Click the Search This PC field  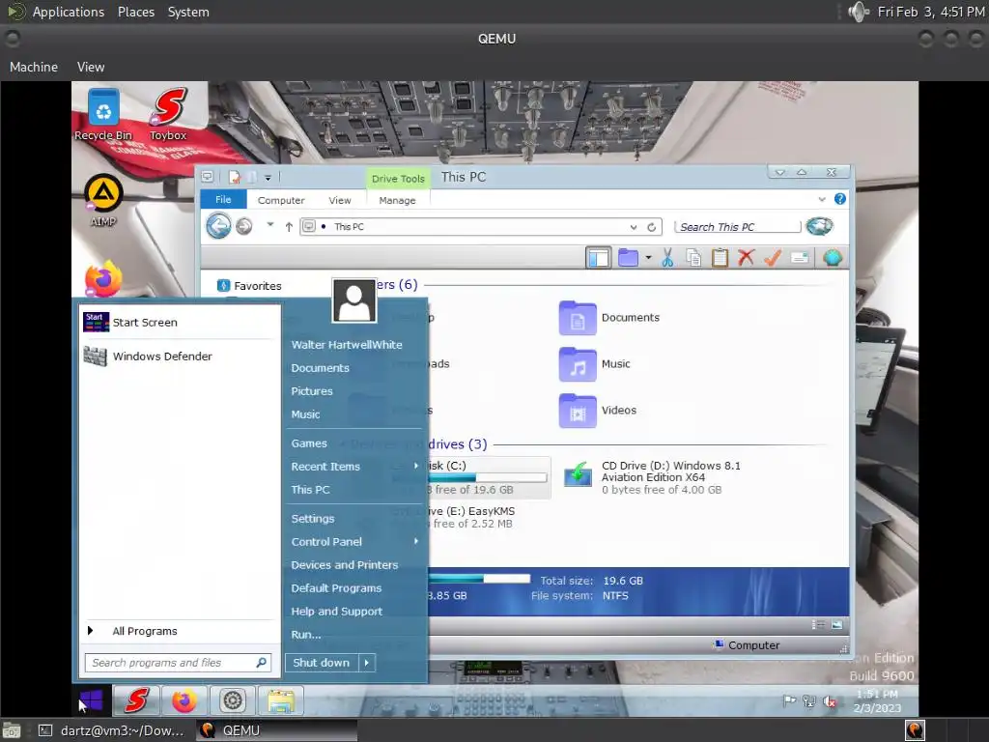point(737,226)
